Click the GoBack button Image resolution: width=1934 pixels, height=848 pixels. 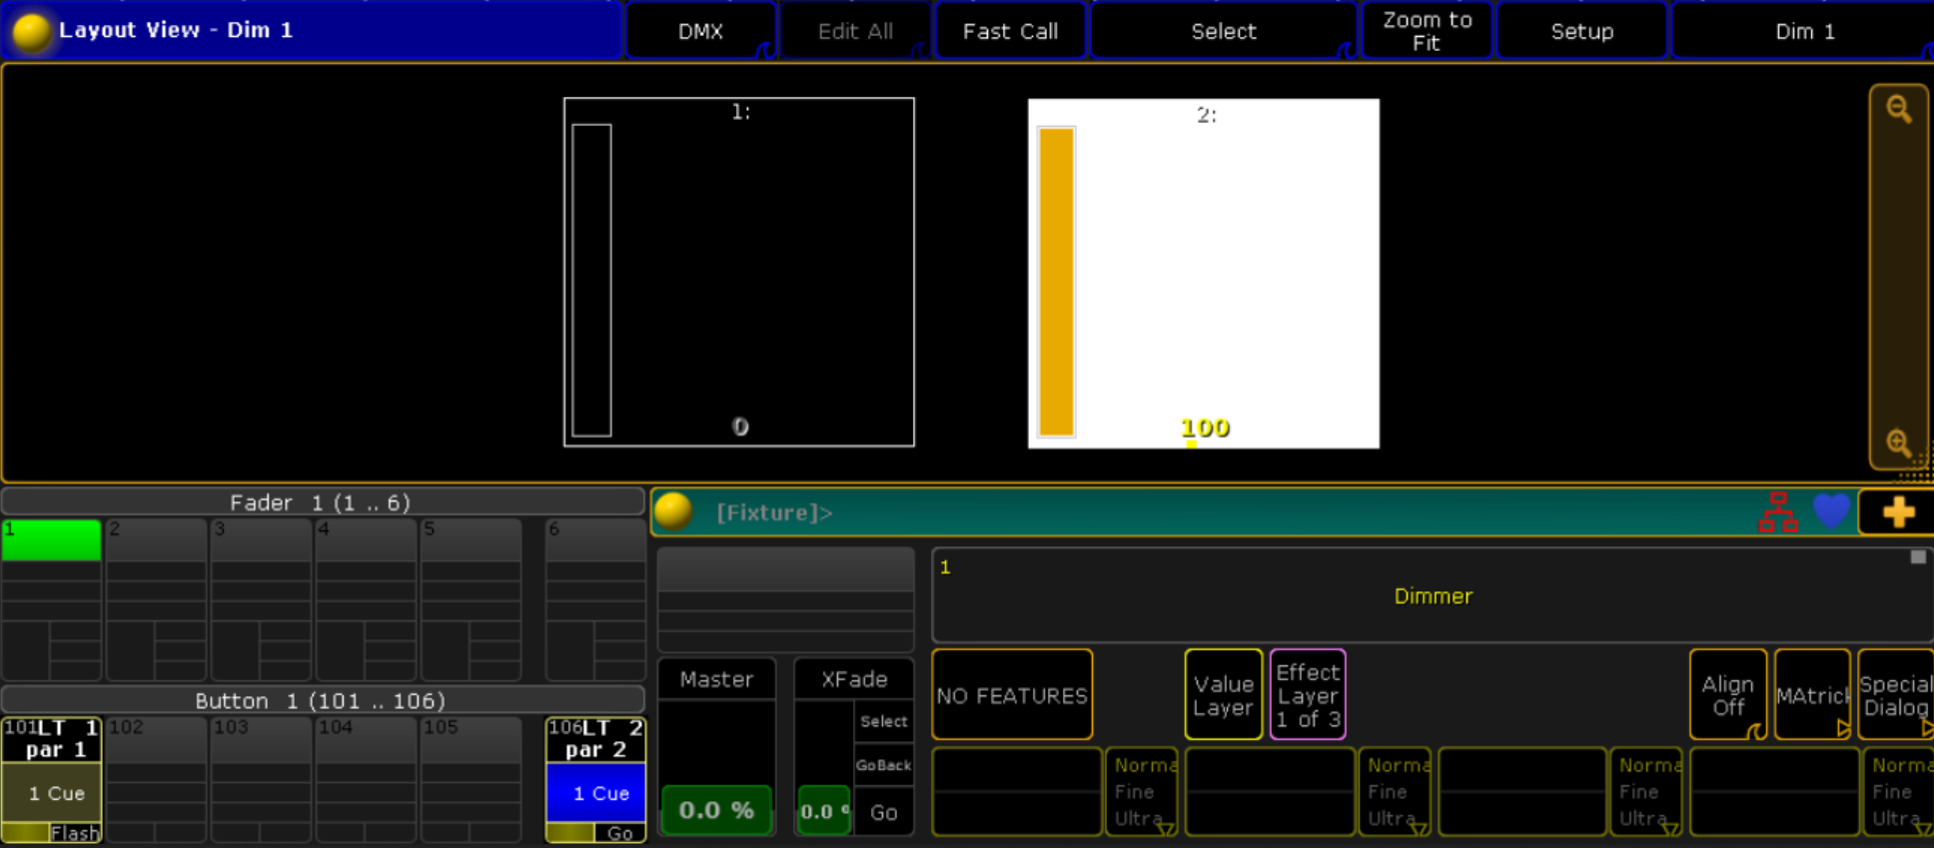[x=883, y=765]
